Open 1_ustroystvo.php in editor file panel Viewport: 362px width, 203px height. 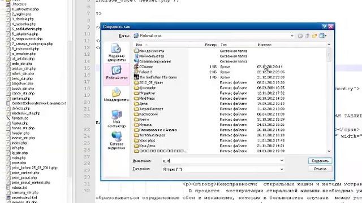coord(25,9)
